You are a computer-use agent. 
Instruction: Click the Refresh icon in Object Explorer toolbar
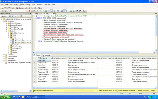click(21, 16)
